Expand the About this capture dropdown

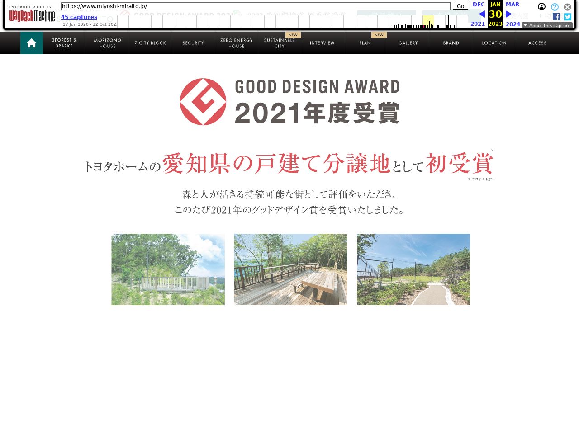(x=547, y=25)
